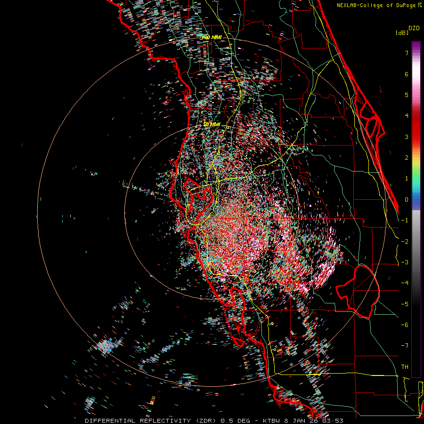Image resolution: width=424 pixels, height=424 pixels.
Task: Click the DZD [dB] scale unit label
Action: point(408,30)
